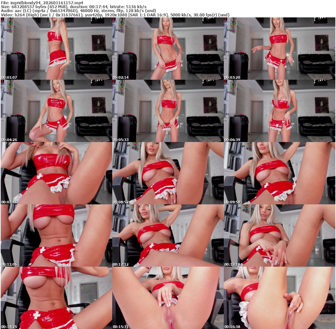Image resolution: width=336 pixels, height=329 pixels.
Task: Click the thumbnail marked 00:14:25
Action: point(56,298)
